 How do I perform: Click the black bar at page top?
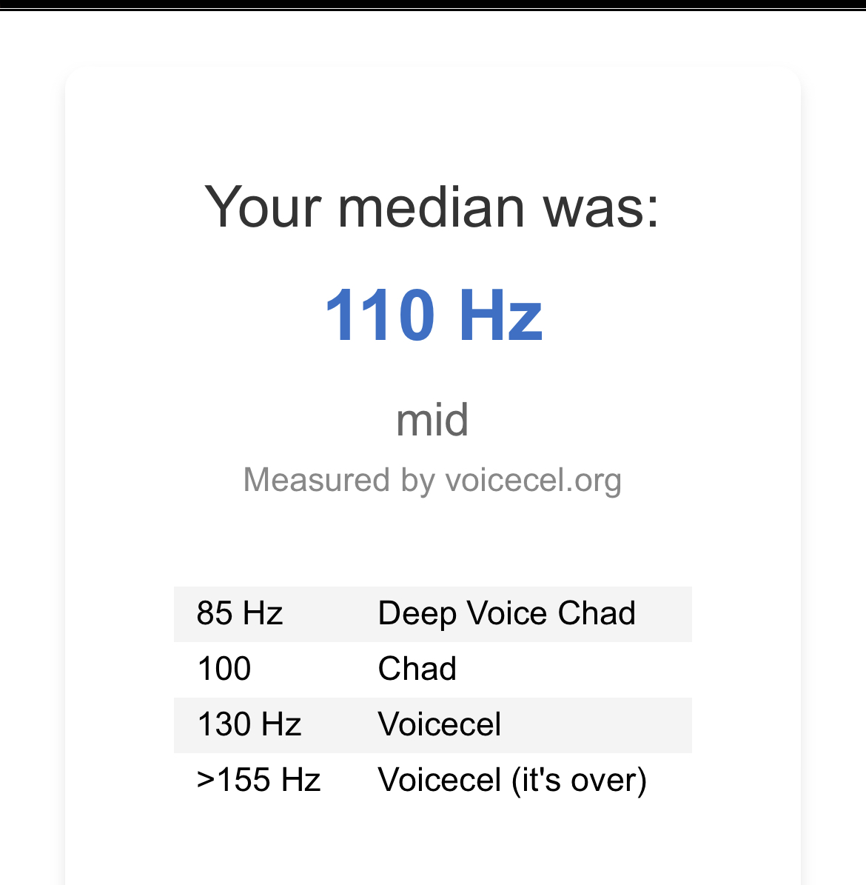coord(433,4)
